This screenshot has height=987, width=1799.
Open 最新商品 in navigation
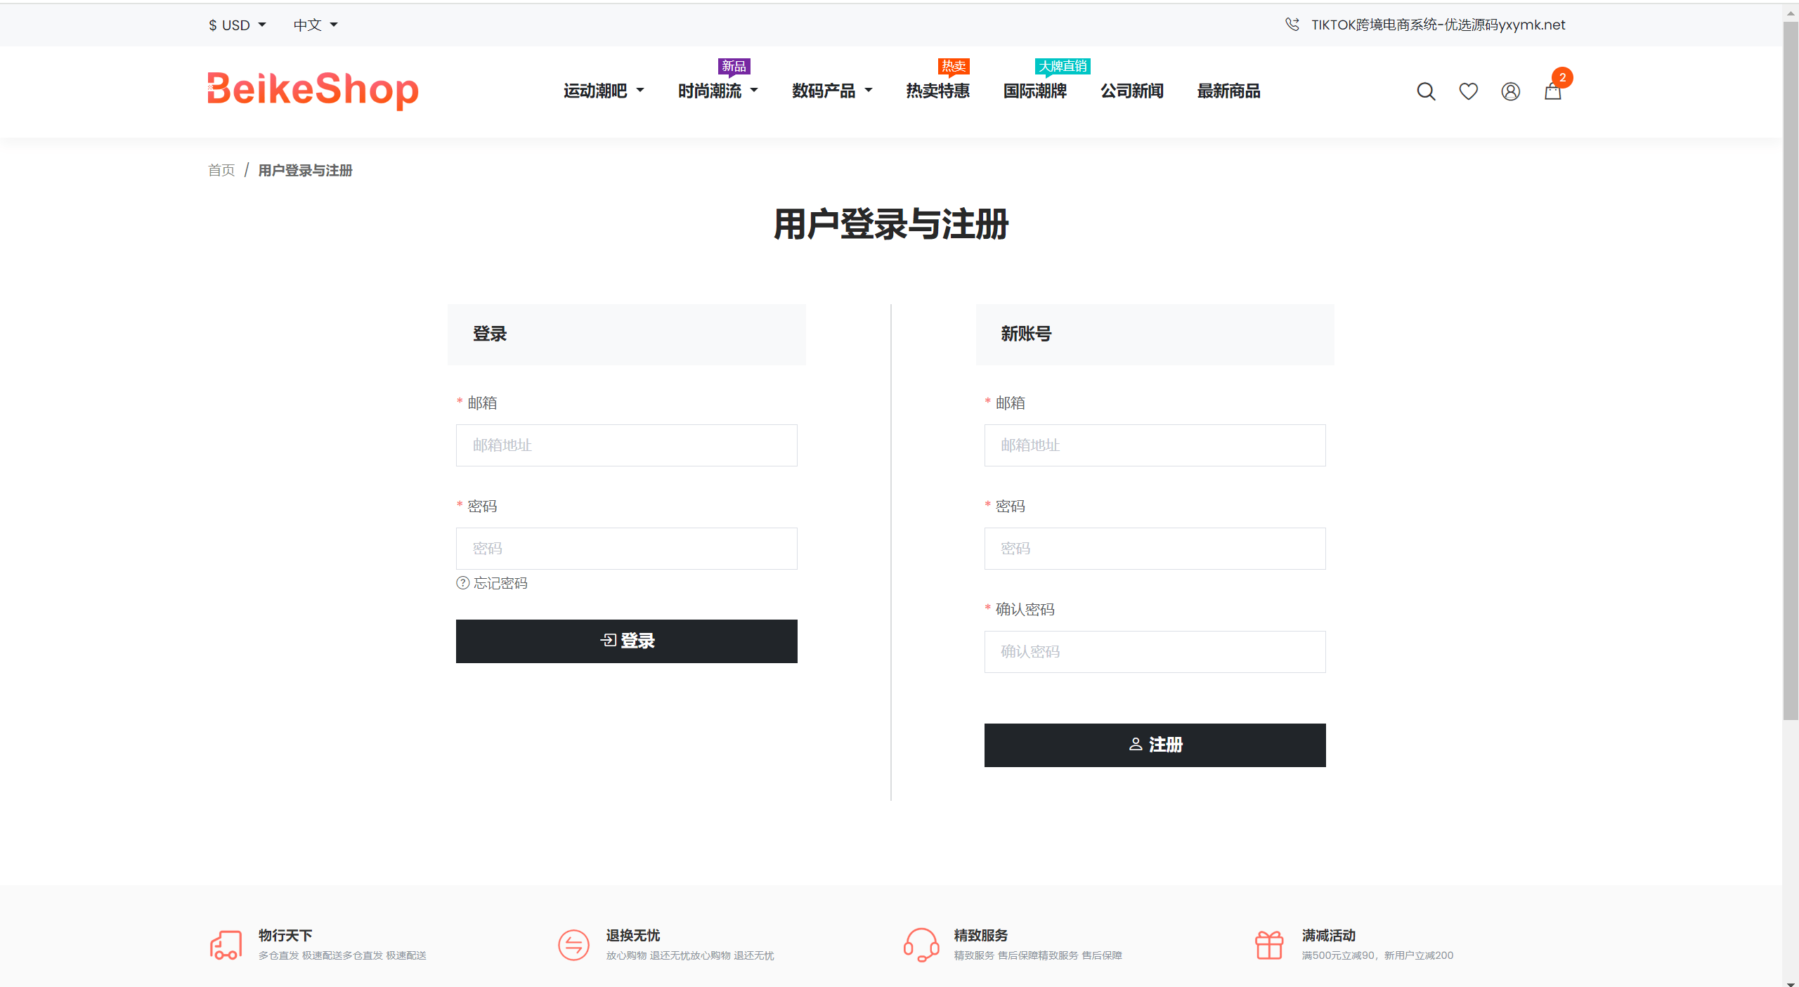[1228, 91]
